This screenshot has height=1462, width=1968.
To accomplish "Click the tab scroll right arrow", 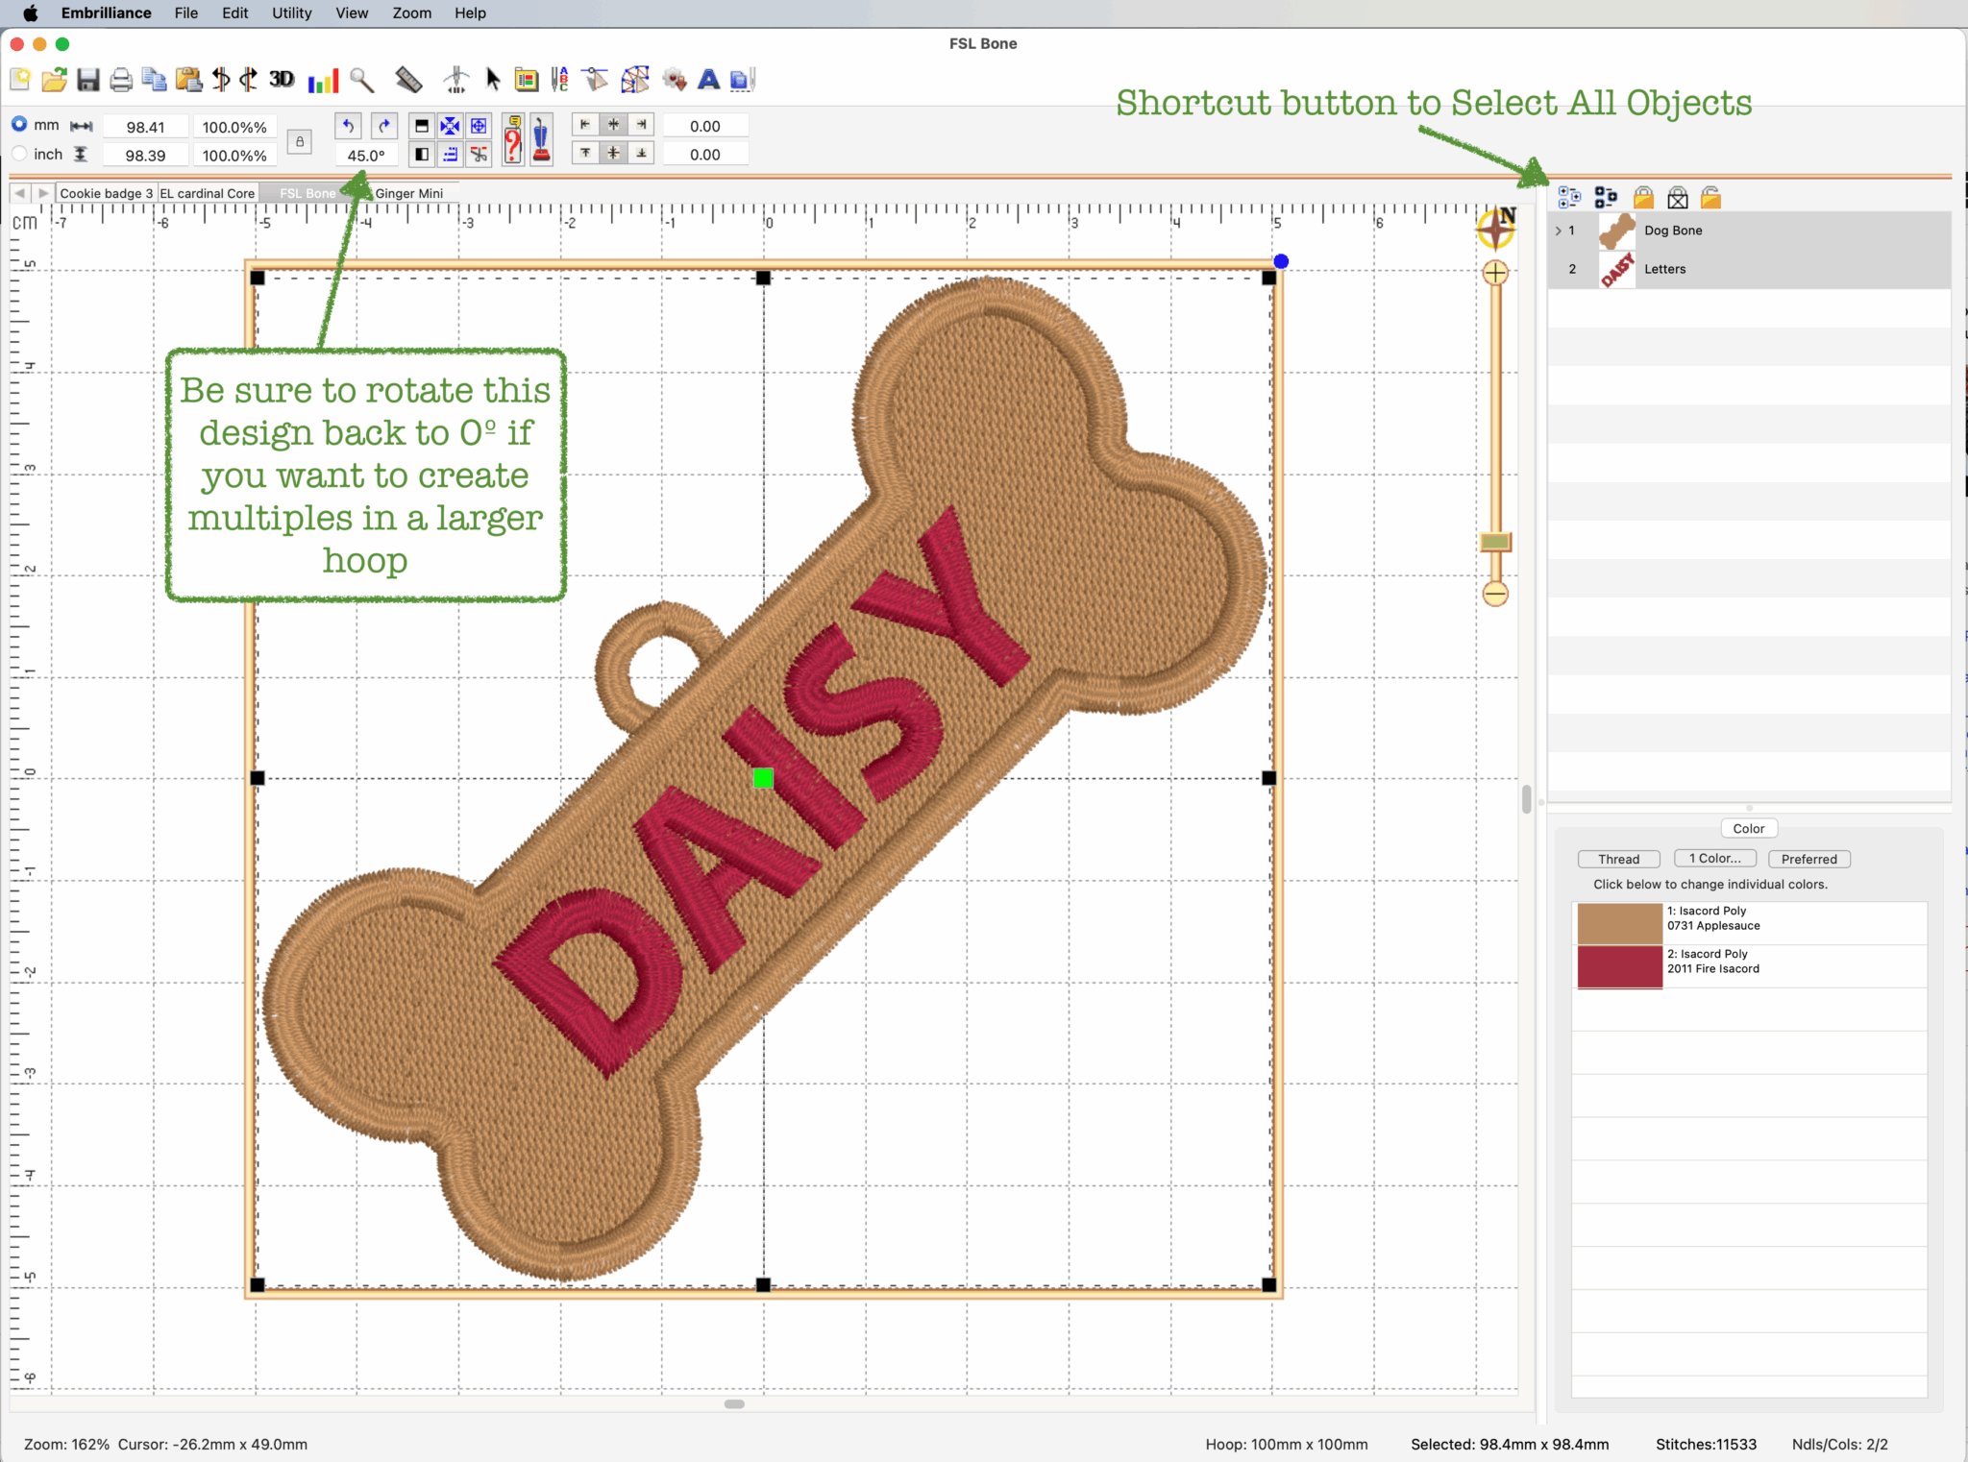I will [x=43, y=193].
